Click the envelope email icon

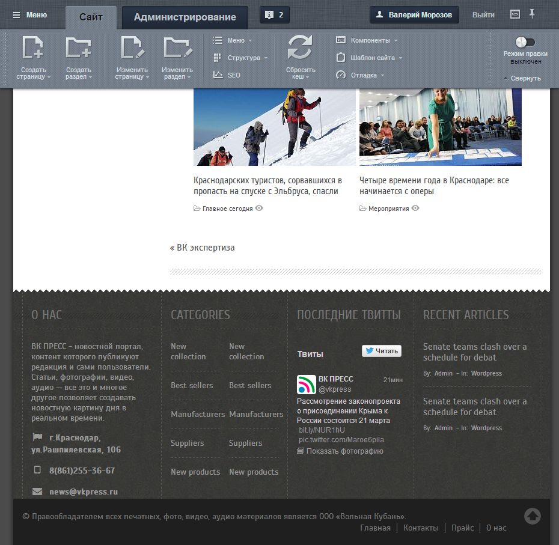click(x=37, y=492)
